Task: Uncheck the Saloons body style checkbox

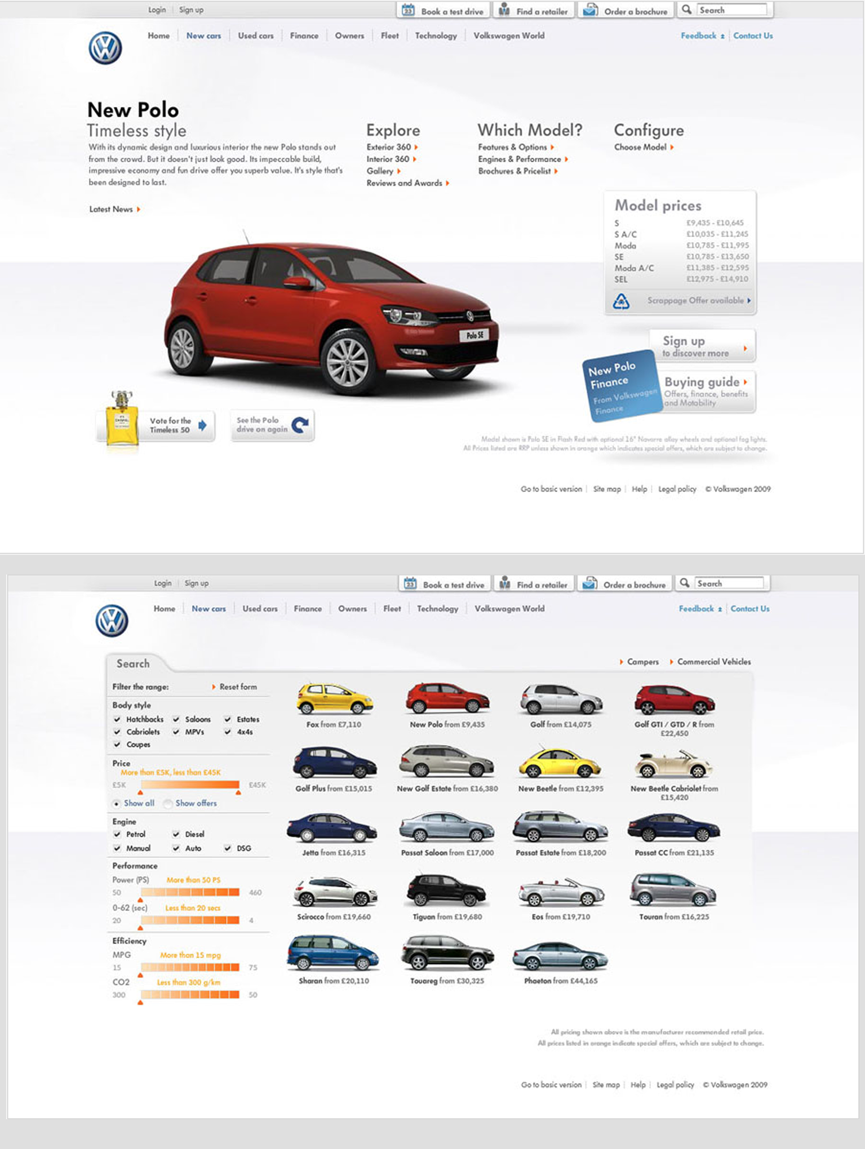Action: click(176, 719)
